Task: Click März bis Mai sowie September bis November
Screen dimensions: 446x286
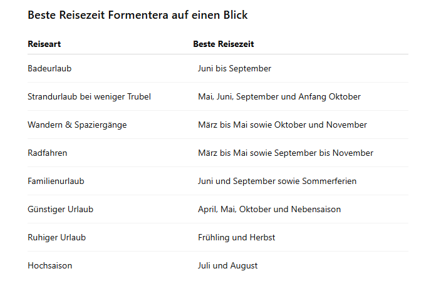Action: [286, 153]
